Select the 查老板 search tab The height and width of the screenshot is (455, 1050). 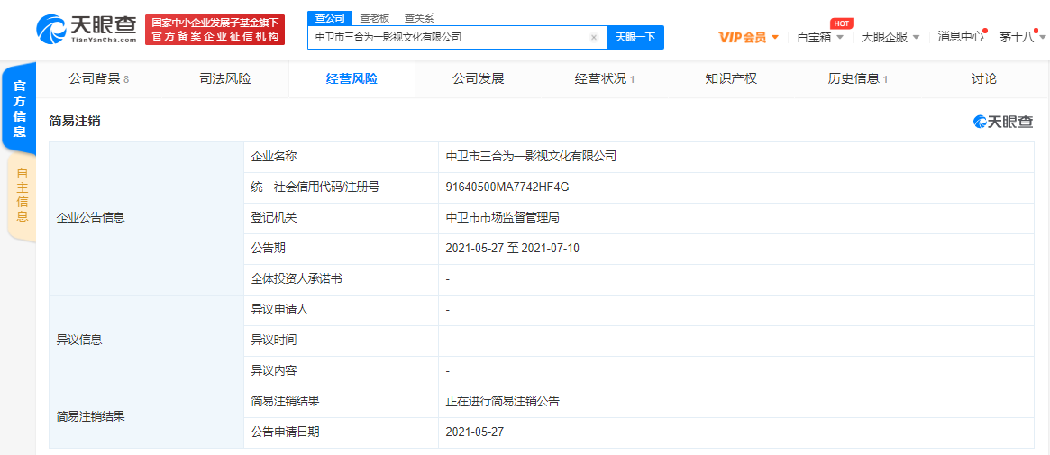(374, 19)
